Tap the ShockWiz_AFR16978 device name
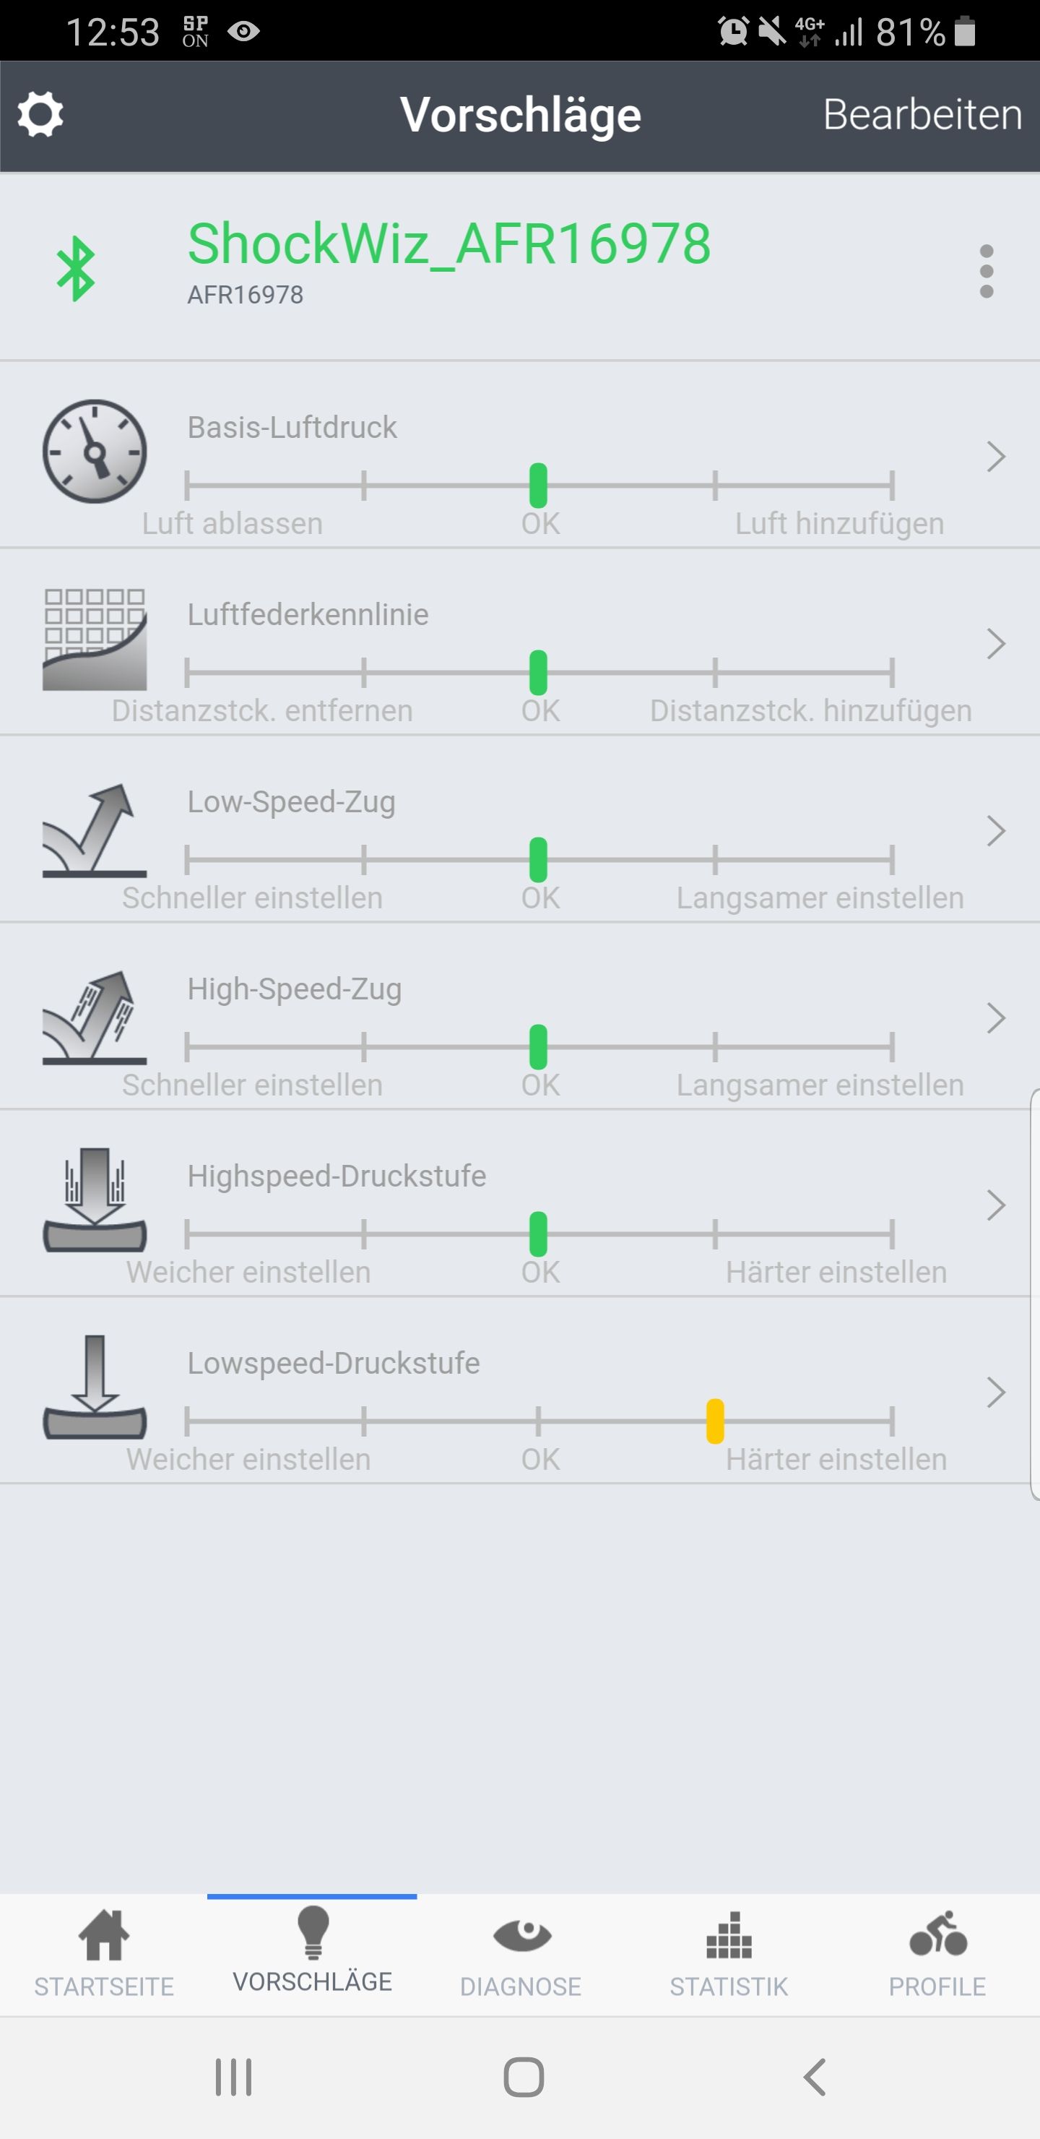Screen dimensions: 1040x2139 (449, 244)
